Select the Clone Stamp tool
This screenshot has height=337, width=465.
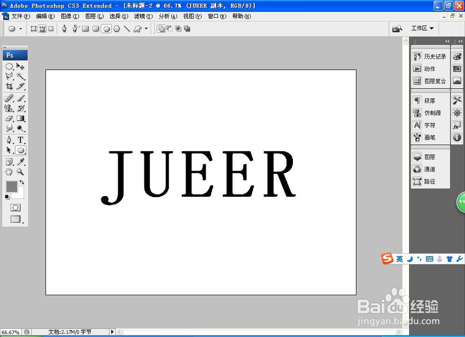pos(9,108)
